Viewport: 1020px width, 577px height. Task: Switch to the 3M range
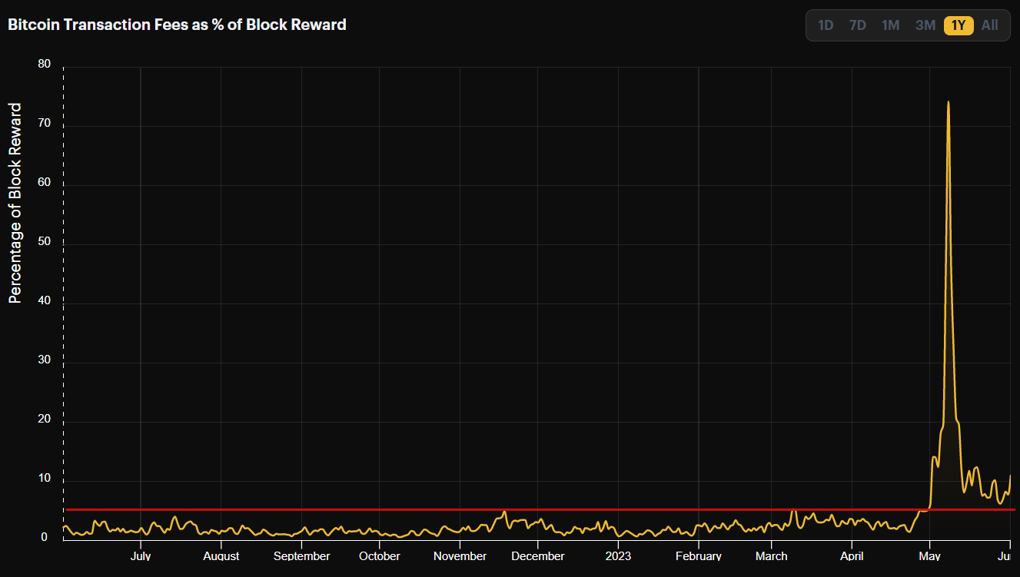(x=925, y=25)
